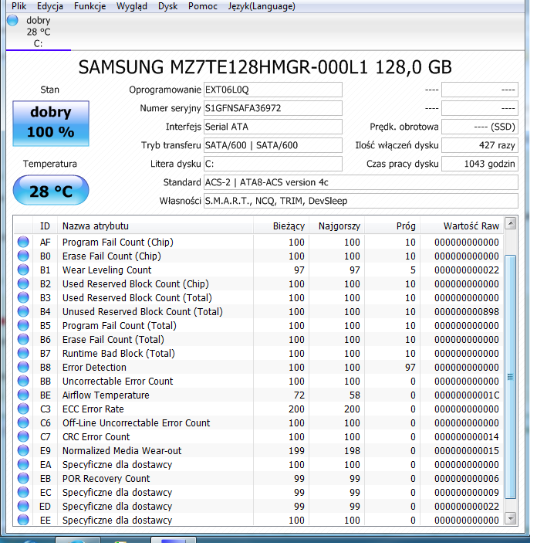Click raw value 00000000001C

click(467, 395)
